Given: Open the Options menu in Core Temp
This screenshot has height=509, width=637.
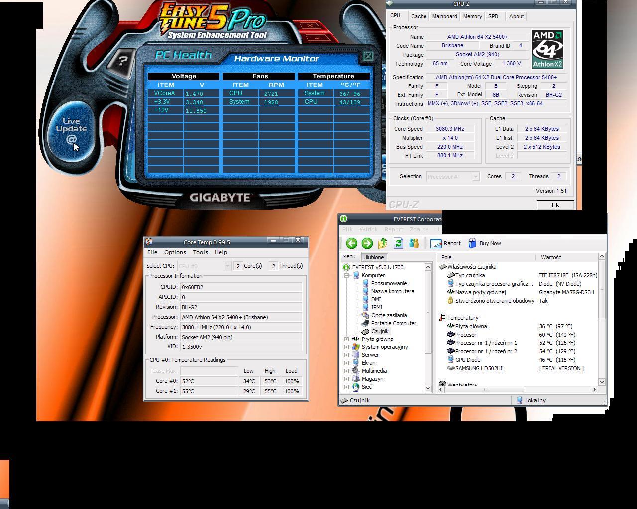Looking at the screenshot, I should coord(175,252).
